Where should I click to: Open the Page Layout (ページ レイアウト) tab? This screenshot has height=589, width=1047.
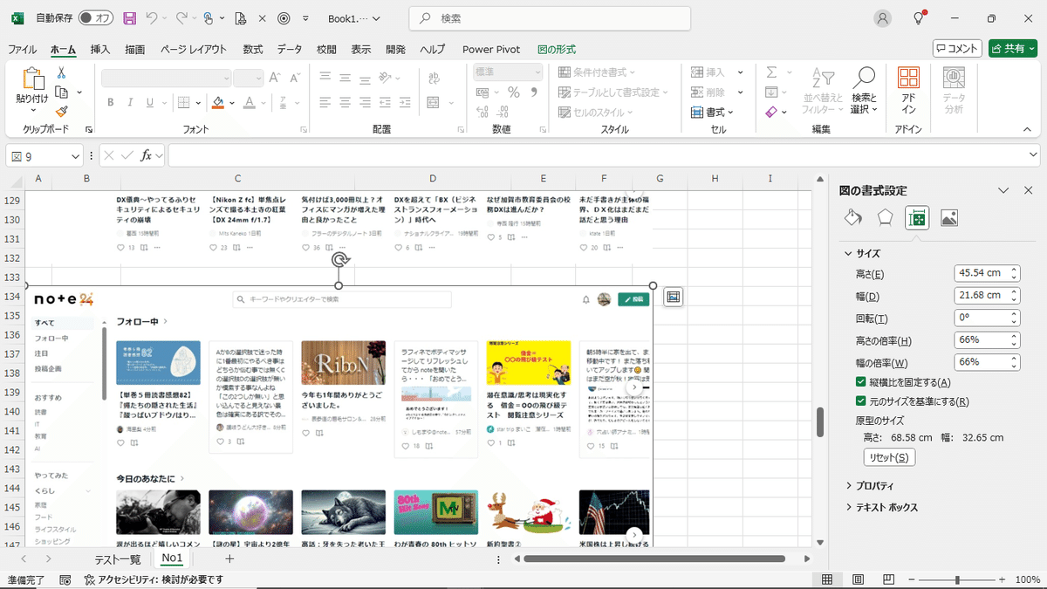194,49
